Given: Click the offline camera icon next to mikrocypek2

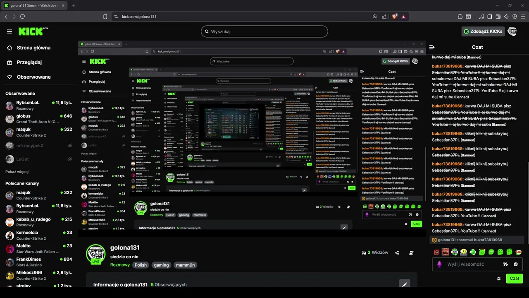Looking at the screenshot, I should pos(70,145).
